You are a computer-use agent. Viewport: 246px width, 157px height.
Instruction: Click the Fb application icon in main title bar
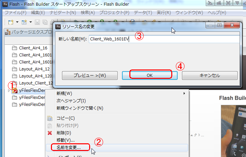coord(5,4)
